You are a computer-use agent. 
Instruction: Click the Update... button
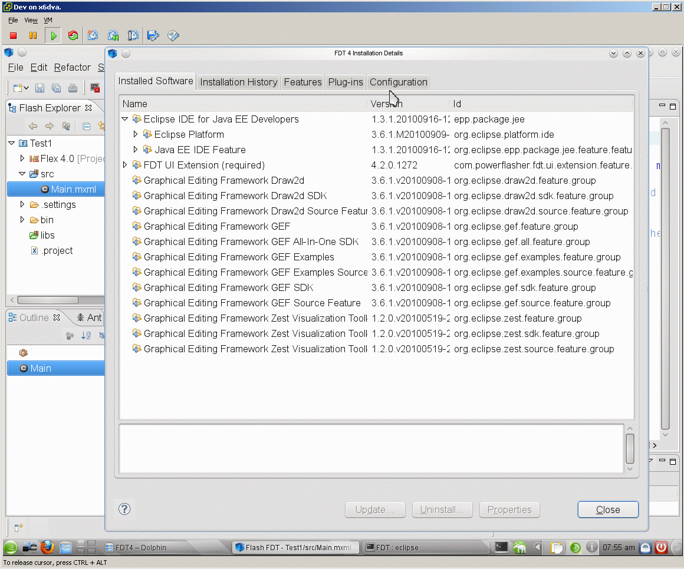[375, 510]
